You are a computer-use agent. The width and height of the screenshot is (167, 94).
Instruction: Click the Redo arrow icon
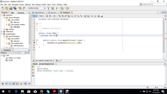point(24,8)
